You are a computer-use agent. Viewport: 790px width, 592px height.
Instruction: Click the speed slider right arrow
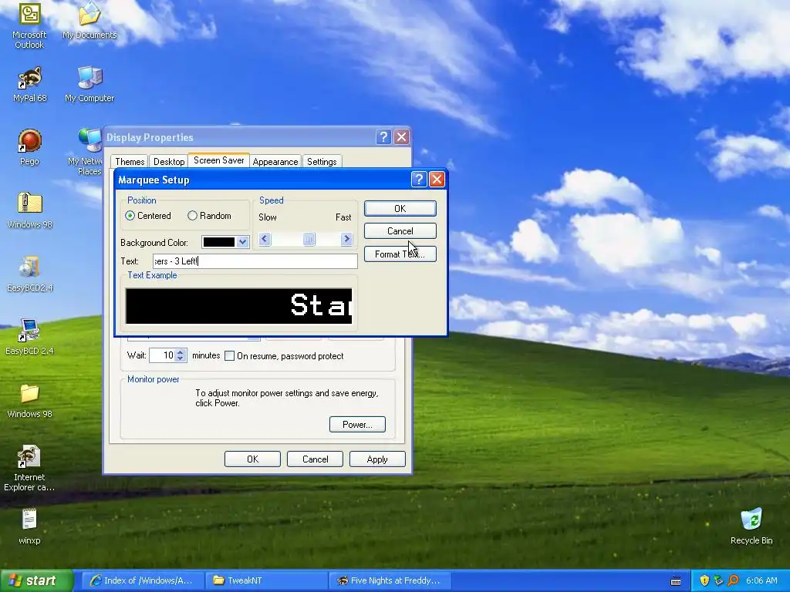[x=346, y=239]
